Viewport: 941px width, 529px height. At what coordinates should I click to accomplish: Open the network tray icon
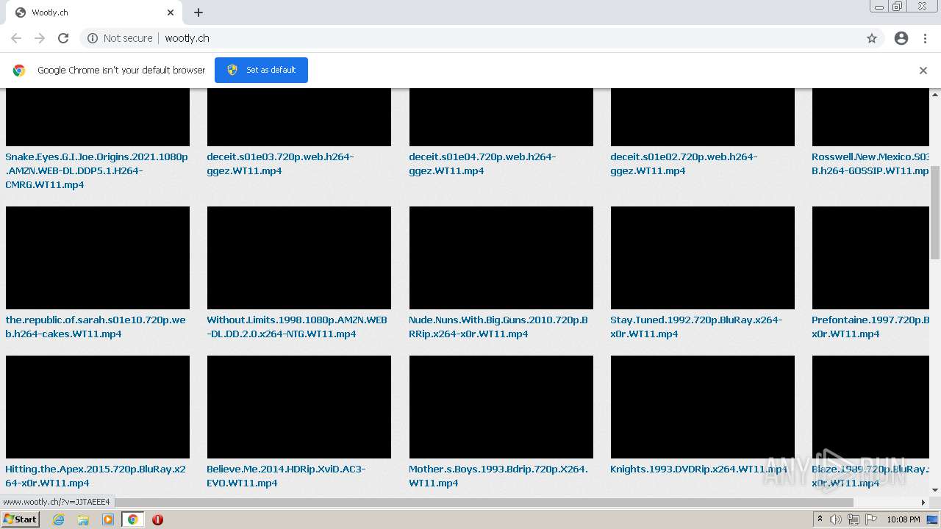coord(854,519)
